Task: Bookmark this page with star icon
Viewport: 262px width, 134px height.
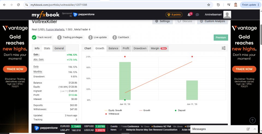Action: [x=209, y=5]
